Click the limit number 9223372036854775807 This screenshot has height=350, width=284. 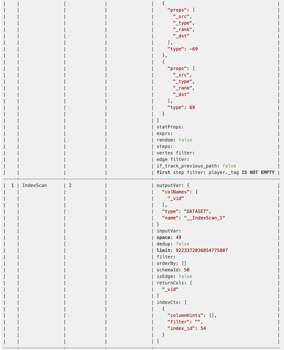tap(201, 250)
